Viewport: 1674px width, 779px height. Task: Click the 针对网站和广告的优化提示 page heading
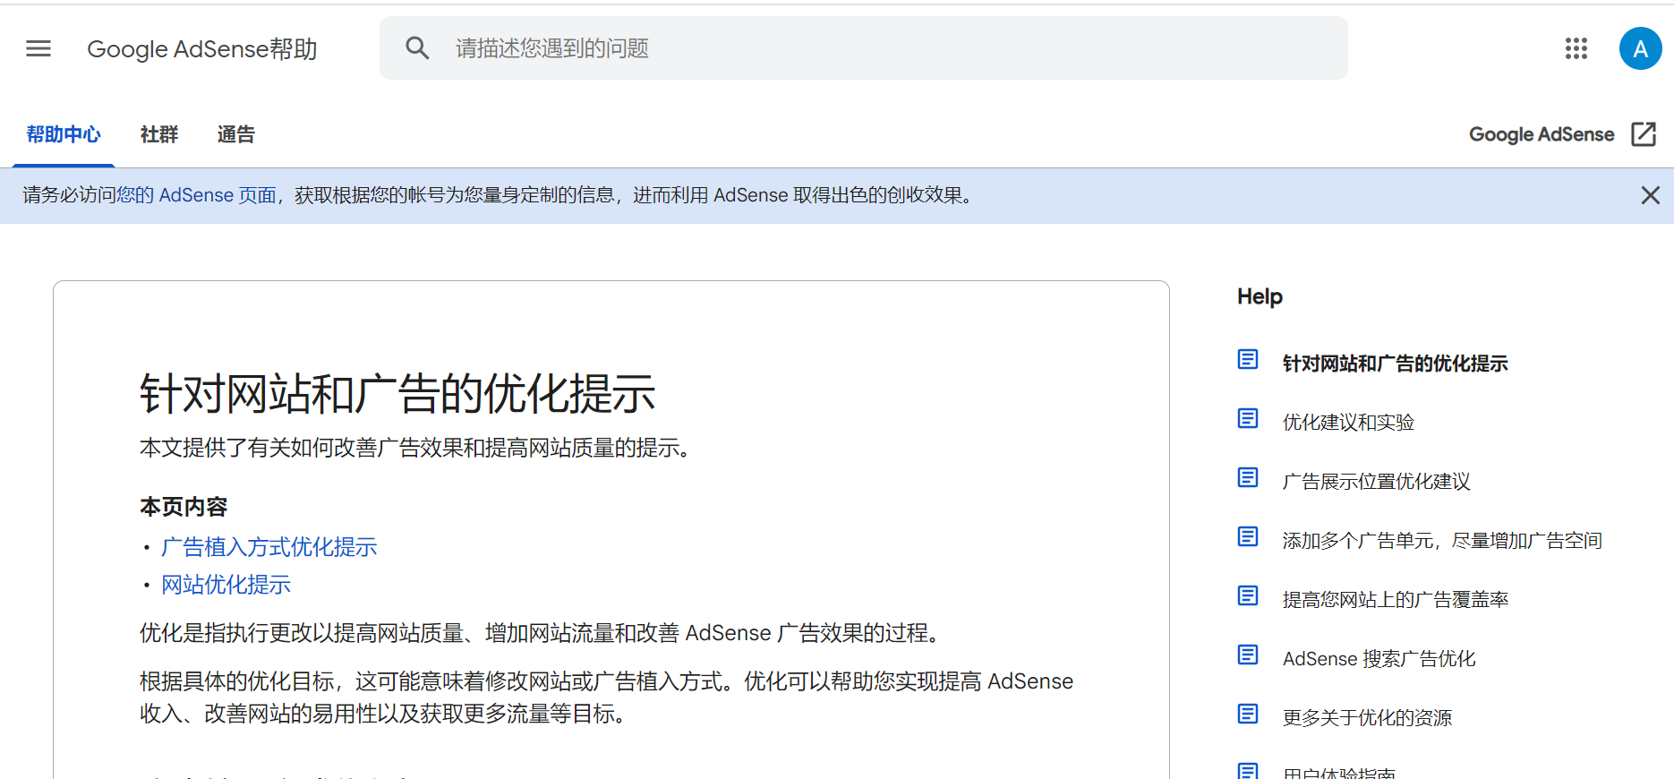click(397, 394)
